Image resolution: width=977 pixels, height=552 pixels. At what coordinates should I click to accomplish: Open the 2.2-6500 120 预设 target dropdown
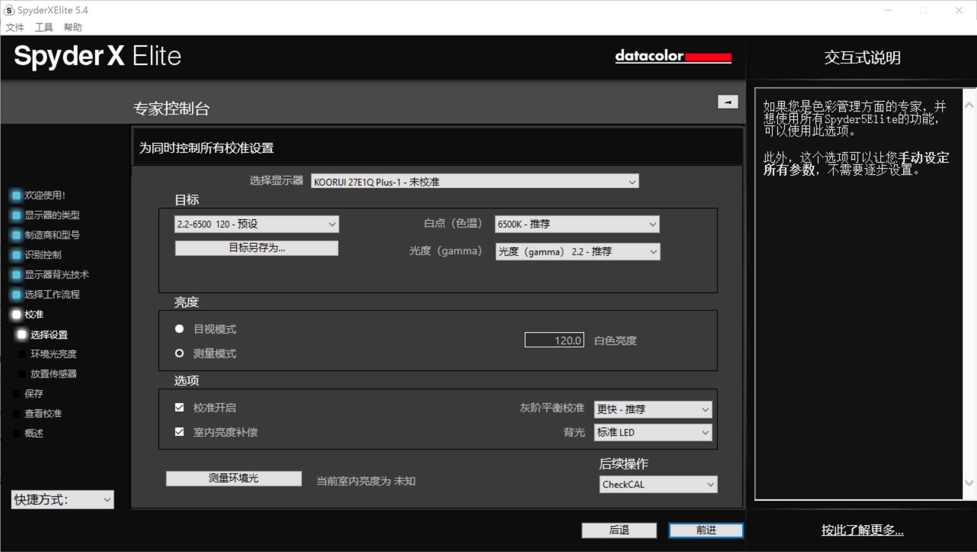256,224
